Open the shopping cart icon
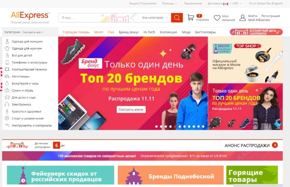The width and height of the screenshot is (290, 187). 191,18
